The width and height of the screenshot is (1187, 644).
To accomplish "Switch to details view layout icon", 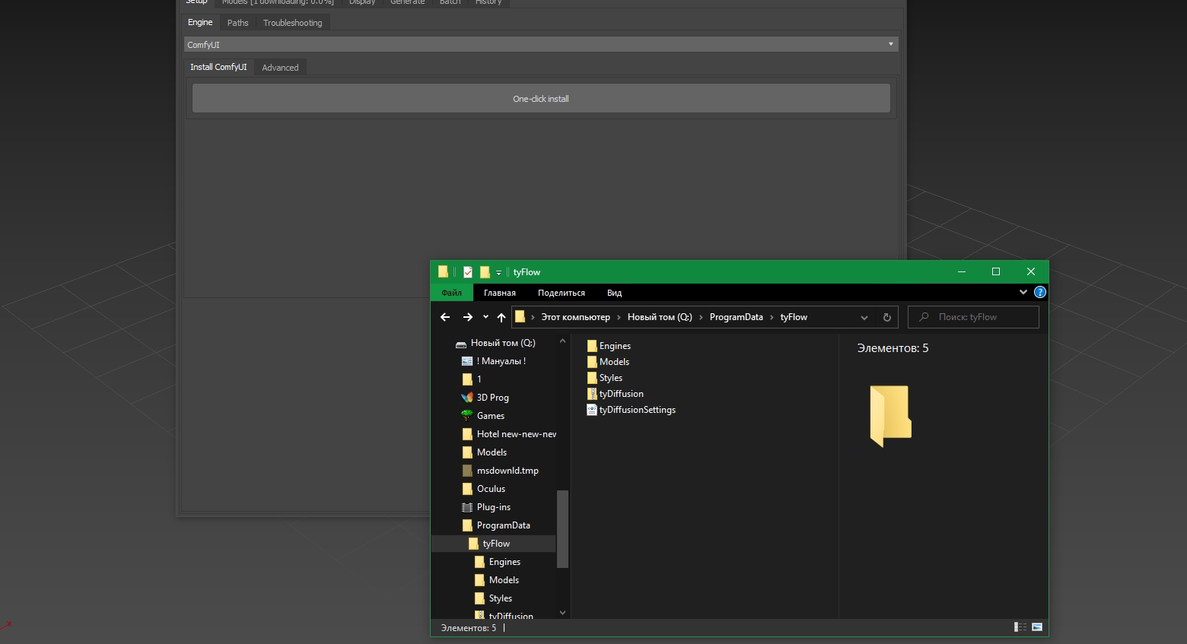I will (x=1020, y=627).
